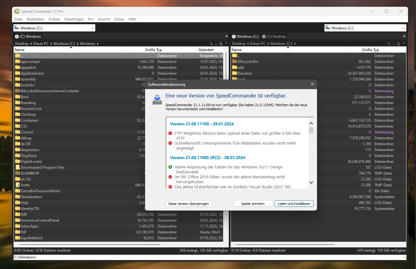Click Laden und installieren button
The image size is (416, 269).
pyautogui.click(x=294, y=204)
